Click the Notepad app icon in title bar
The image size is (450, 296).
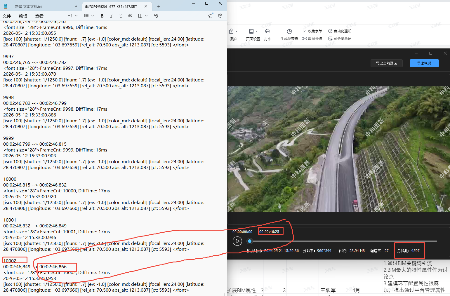pos(5,6)
